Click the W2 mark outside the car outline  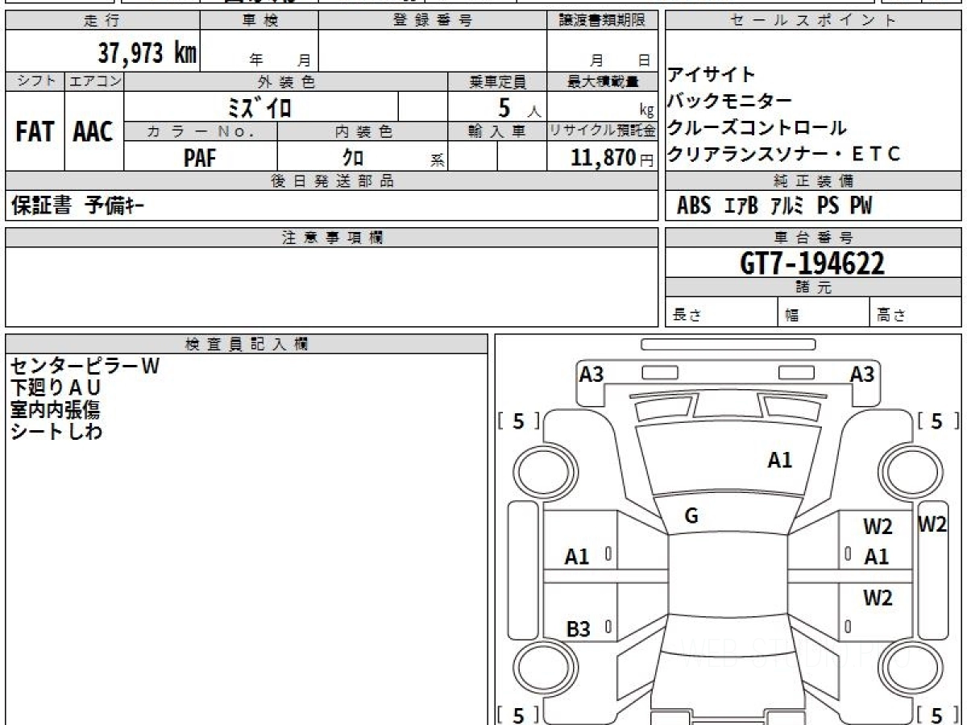[x=932, y=524]
